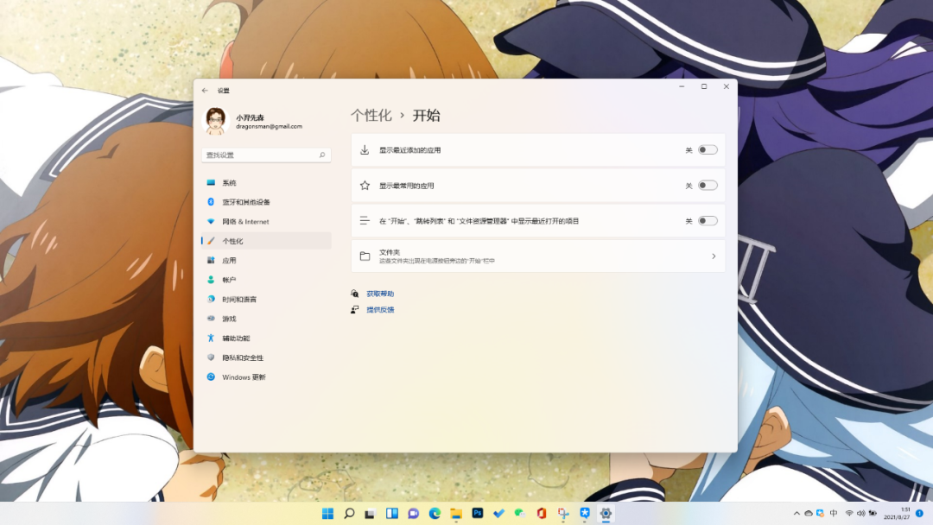Open 帐户 settings category

266,280
